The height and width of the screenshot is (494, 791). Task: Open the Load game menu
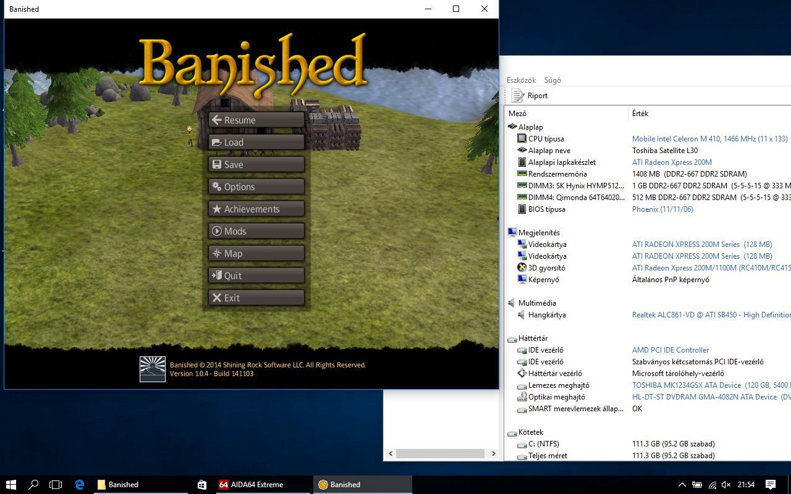pyautogui.click(x=256, y=142)
